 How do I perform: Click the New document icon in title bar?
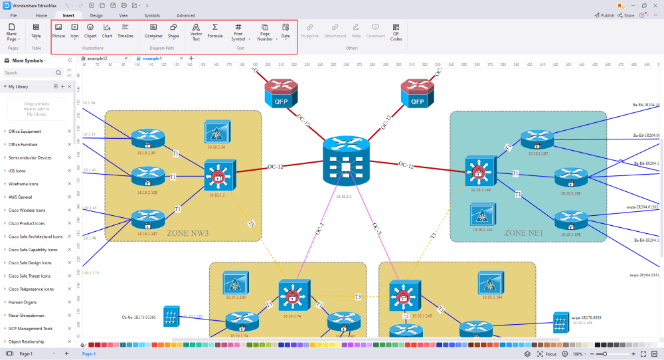(91, 5)
